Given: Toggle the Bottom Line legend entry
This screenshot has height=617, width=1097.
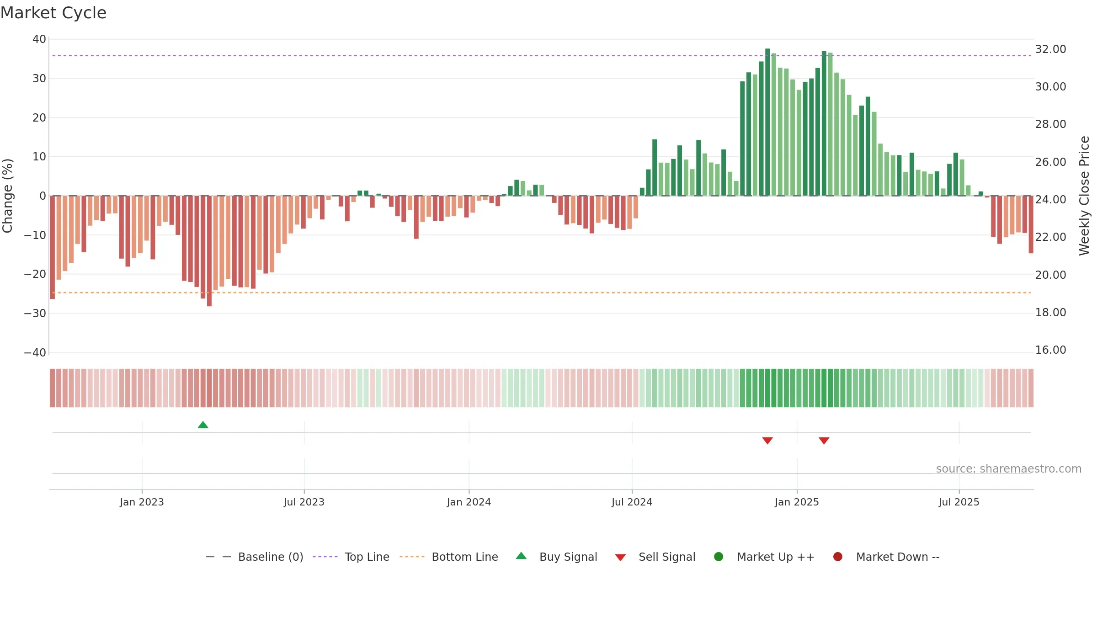Looking at the screenshot, I should click(449, 557).
